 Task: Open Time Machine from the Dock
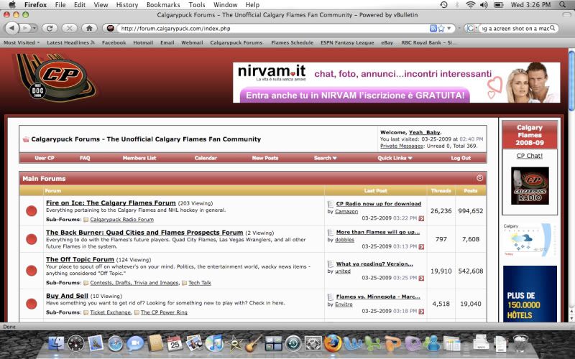[293, 344]
